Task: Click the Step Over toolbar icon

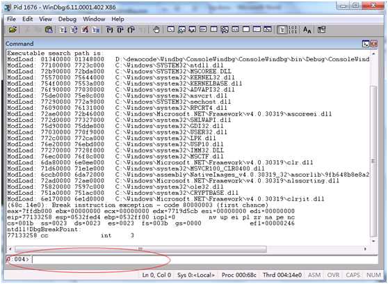Action: [x=120, y=30]
